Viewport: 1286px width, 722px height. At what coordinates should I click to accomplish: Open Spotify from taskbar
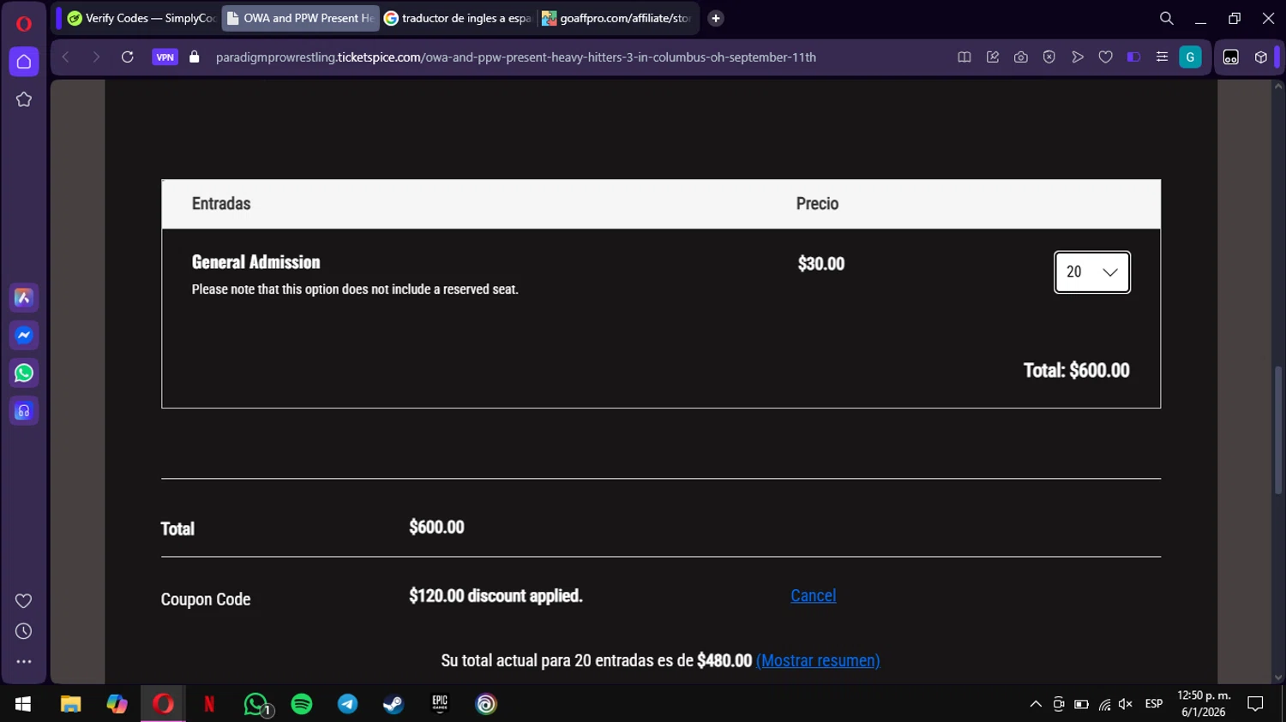coord(302,704)
